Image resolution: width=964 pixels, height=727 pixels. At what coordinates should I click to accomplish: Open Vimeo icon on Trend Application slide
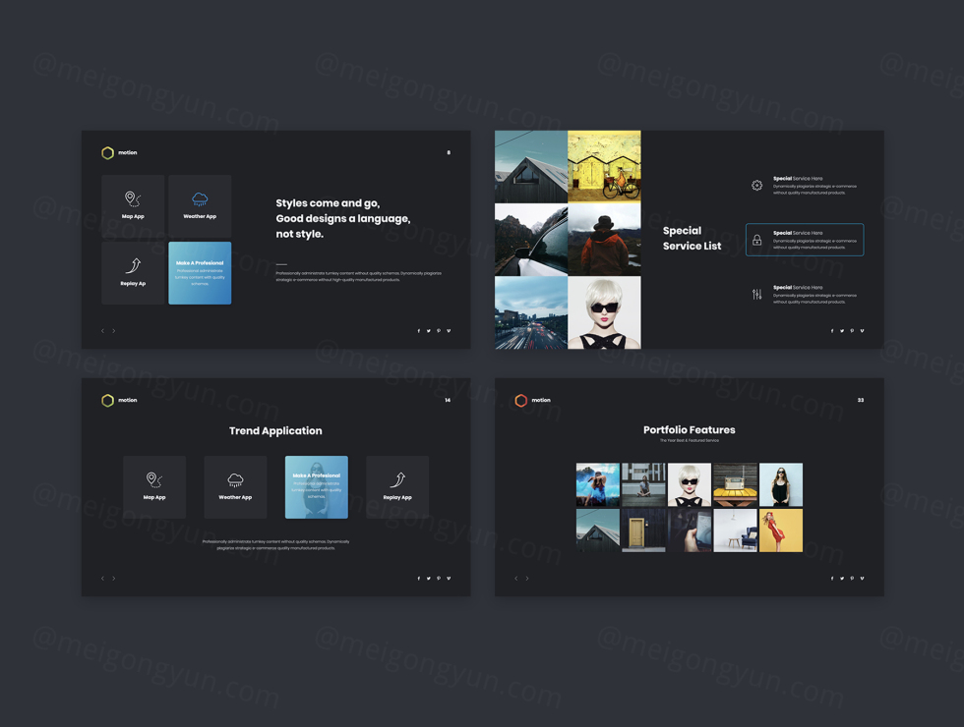click(x=449, y=579)
